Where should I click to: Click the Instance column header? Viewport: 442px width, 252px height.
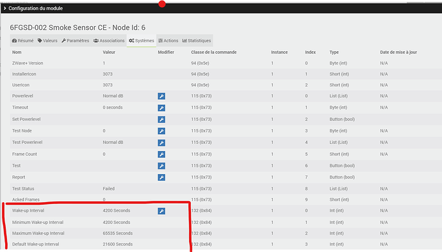pyautogui.click(x=279, y=52)
